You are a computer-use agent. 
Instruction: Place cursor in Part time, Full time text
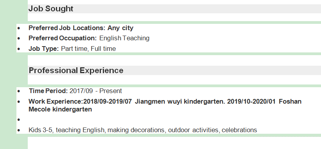88,49
